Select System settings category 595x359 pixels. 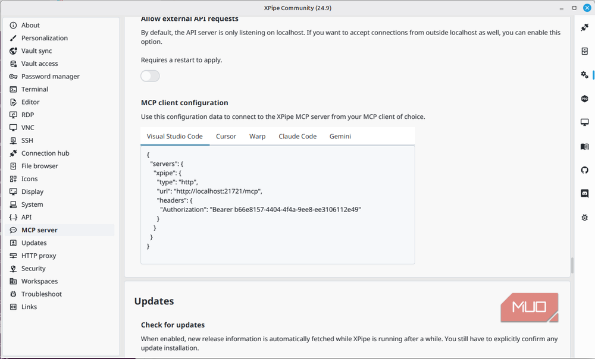click(60, 204)
